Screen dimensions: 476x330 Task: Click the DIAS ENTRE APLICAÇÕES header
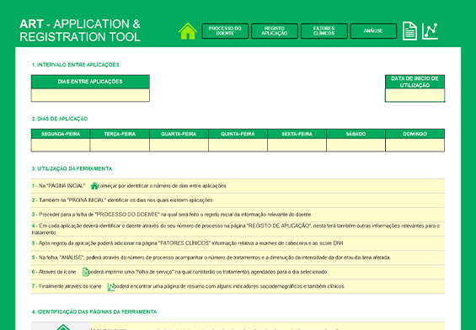tap(90, 82)
